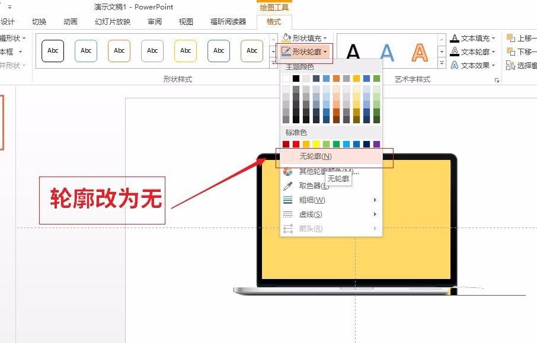Click the 文本轮廓 text outline icon
537x343 pixels.
pyautogui.click(x=455, y=50)
